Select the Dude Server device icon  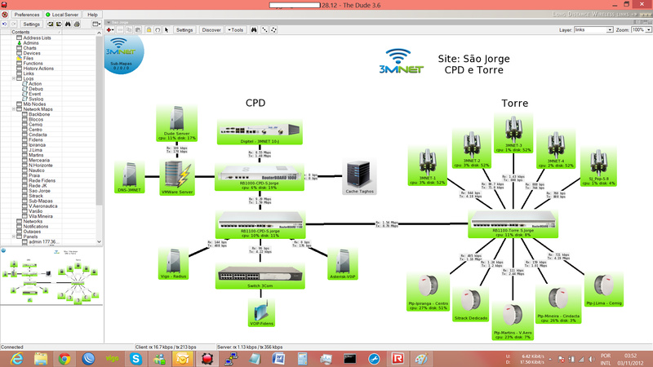[176, 123]
